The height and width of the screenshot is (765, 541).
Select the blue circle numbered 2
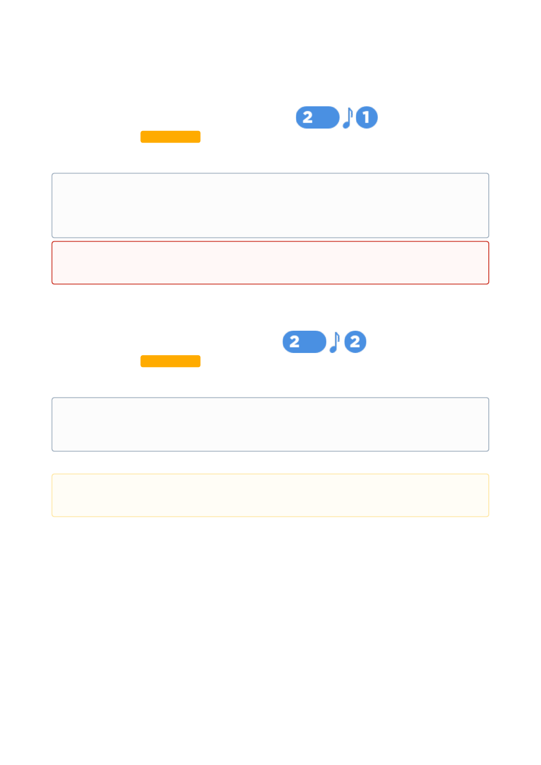point(355,342)
